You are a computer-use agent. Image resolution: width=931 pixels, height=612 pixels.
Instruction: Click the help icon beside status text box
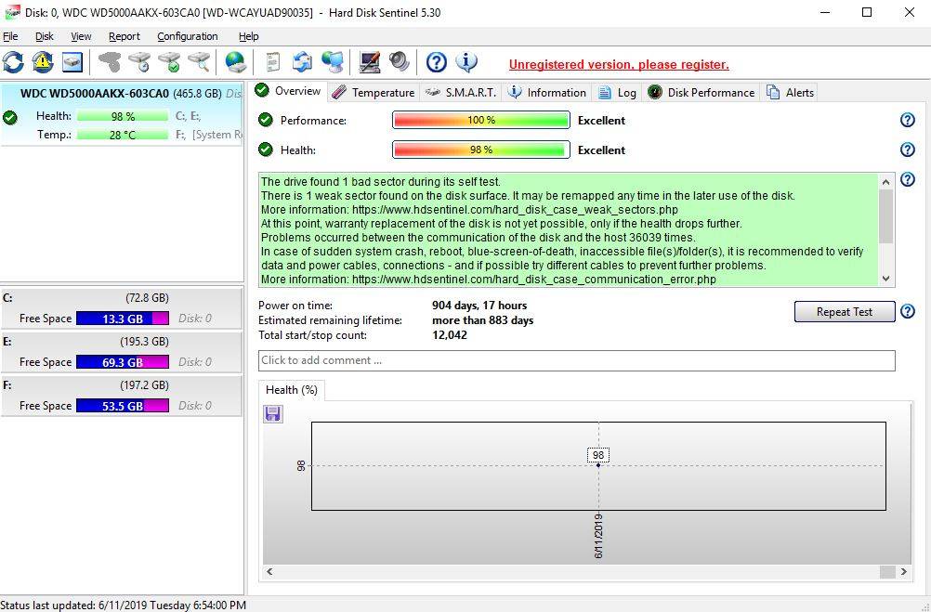point(907,178)
